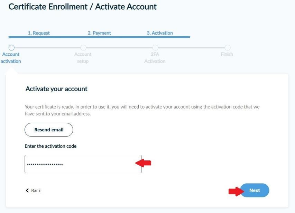The height and width of the screenshot is (213, 295).
Task: Select the Account setup step circle
Action: 83,48
